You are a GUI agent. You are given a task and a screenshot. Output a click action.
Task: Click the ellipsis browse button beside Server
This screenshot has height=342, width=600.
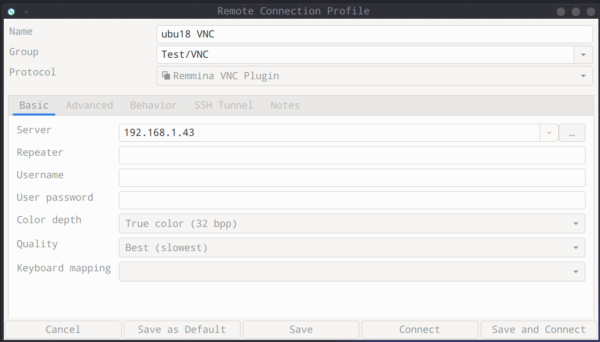[572, 133]
